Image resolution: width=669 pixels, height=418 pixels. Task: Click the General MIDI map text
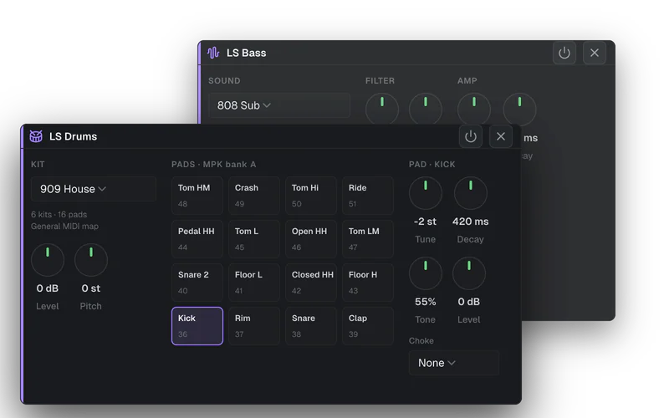(64, 227)
